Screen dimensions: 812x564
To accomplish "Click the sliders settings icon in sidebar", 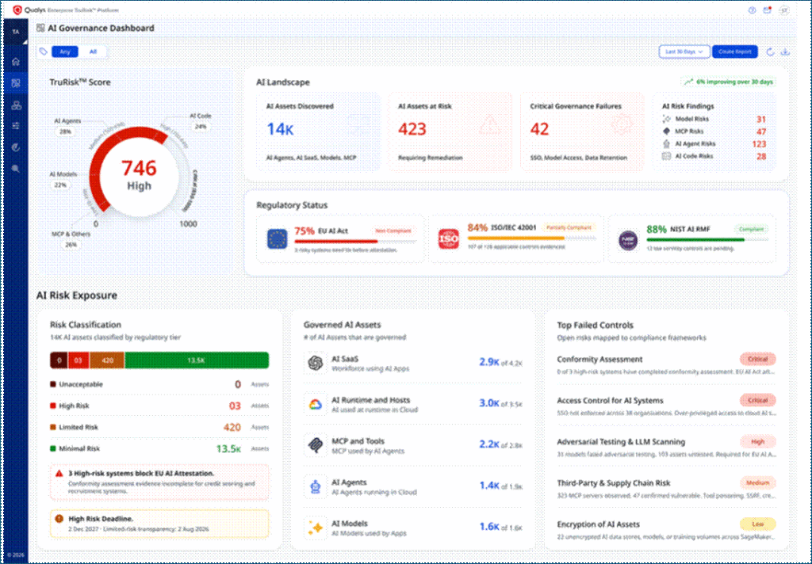I will [16, 126].
